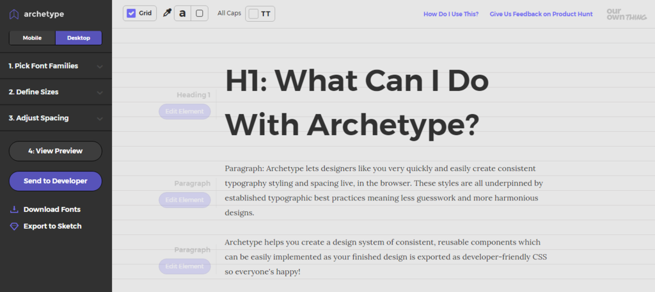The height and width of the screenshot is (292, 655).
Task: Expand the Define Sizes chevron
Action: click(100, 92)
